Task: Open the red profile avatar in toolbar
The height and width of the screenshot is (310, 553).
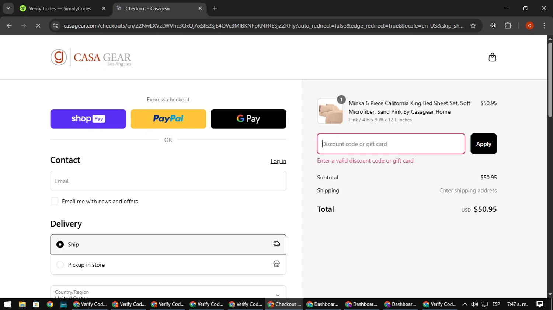Action: coord(529,26)
